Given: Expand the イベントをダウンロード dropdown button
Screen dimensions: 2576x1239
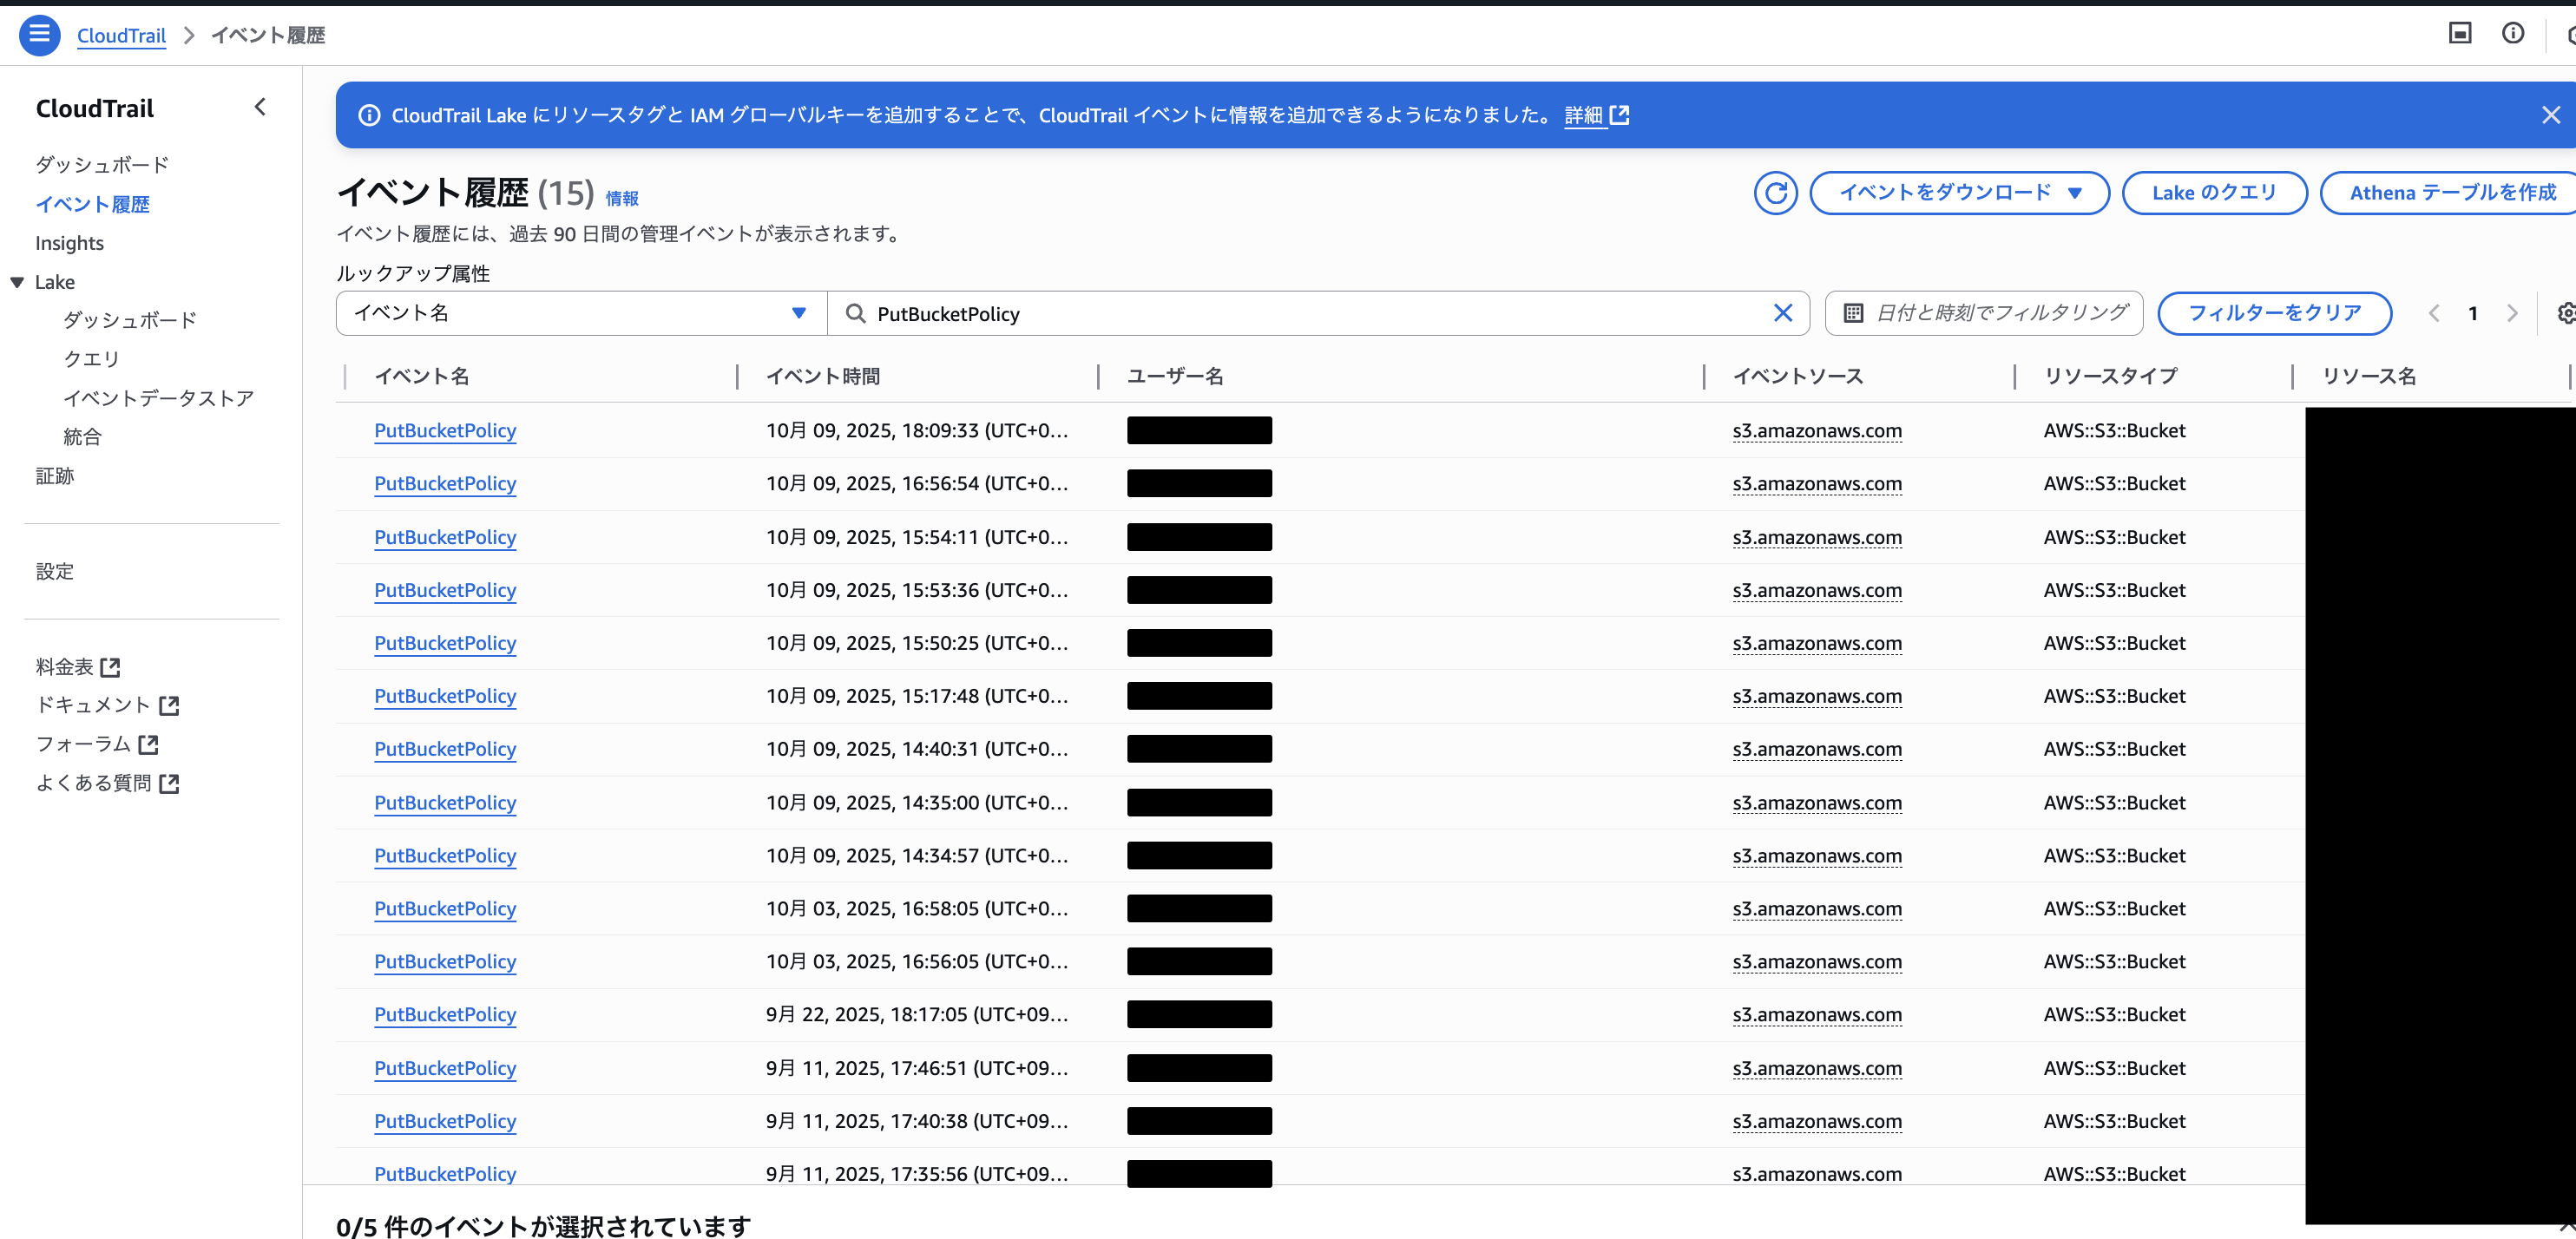Looking at the screenshot, I should (1958, 193).
